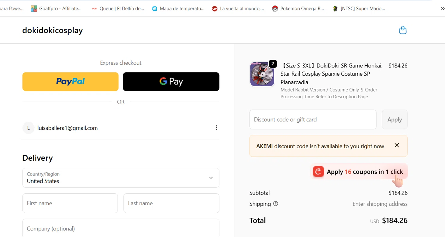Show more bookmarks overflow chevron
Image resolution: width=445 pixels, height=237 pixels.
442,9
